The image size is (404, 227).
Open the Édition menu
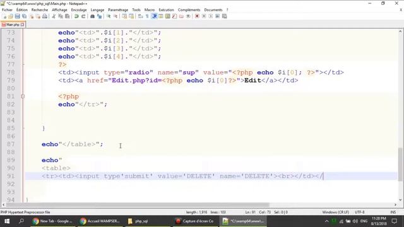(22, 10)
